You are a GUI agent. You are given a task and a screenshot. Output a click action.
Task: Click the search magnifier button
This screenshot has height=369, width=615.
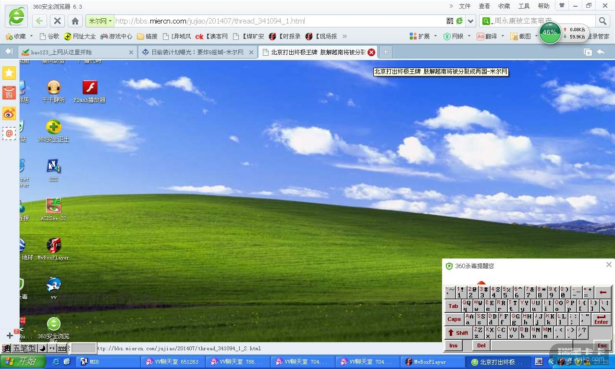pyautogui.click(x=603, y=21)
